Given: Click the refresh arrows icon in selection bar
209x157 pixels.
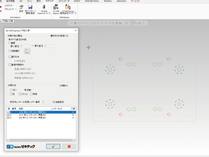Looking at the screenshot, I should 140,23.
